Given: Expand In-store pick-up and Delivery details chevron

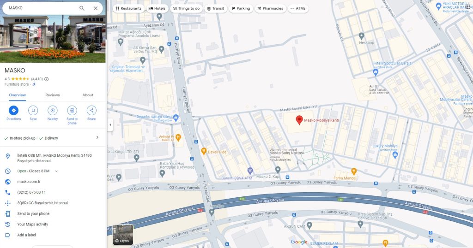Looking at the screenshot, I should [x=97, y=137].
